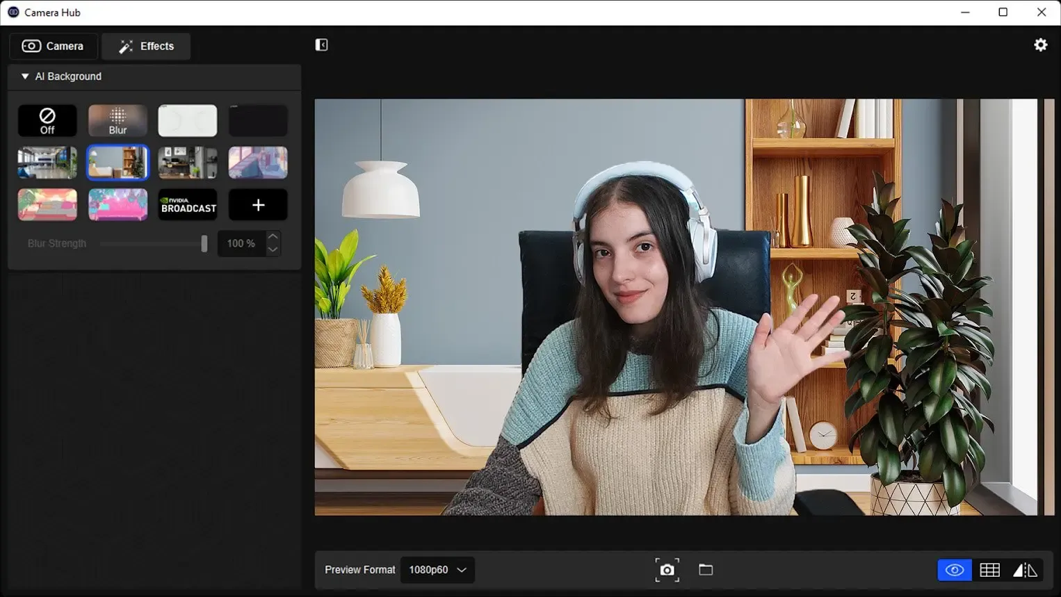
Task: Add a custom background with plus button
Action: [x=258, y=205]
